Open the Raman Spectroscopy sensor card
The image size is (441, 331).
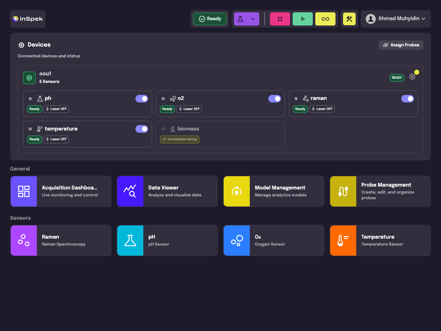tap(61, 241)
